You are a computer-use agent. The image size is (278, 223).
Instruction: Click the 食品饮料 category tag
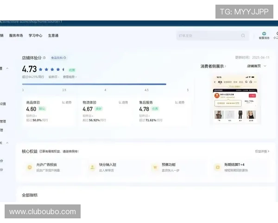point(58,58)
